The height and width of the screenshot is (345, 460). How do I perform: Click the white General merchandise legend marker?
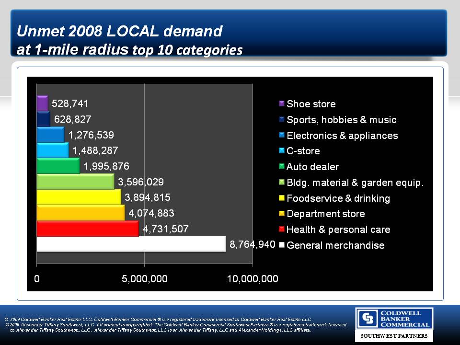coord(282,245)
